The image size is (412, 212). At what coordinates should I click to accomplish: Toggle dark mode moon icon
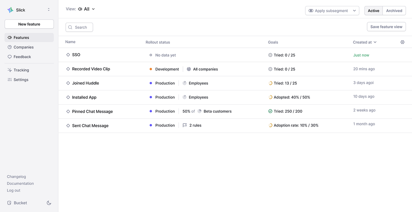click(x=49, y=203)
